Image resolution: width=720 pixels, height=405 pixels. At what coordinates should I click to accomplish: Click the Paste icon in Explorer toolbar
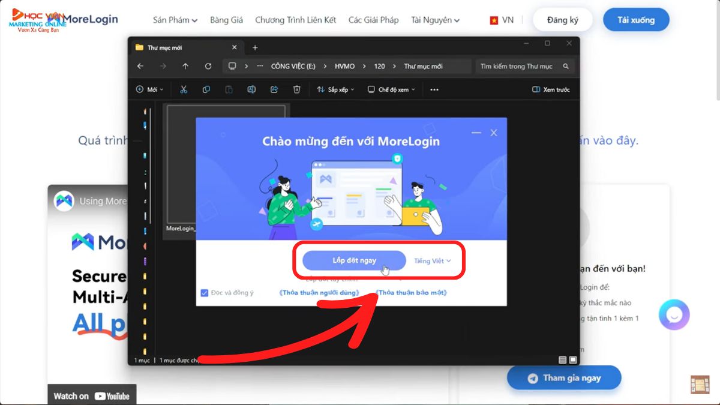tap(229, 89)
